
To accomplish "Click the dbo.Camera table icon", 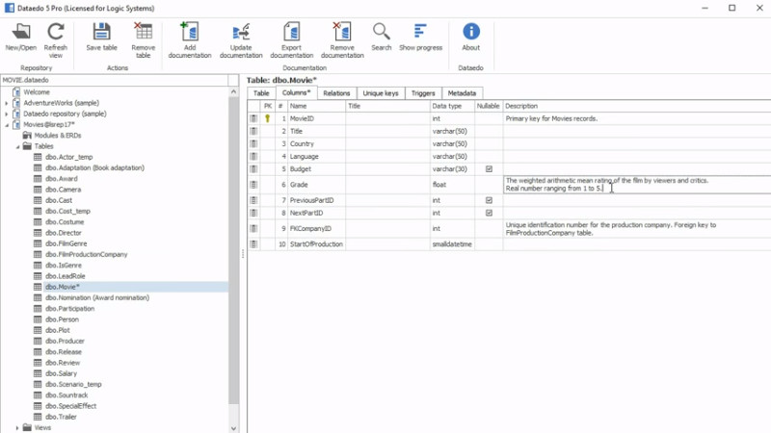I will (38, 190).
